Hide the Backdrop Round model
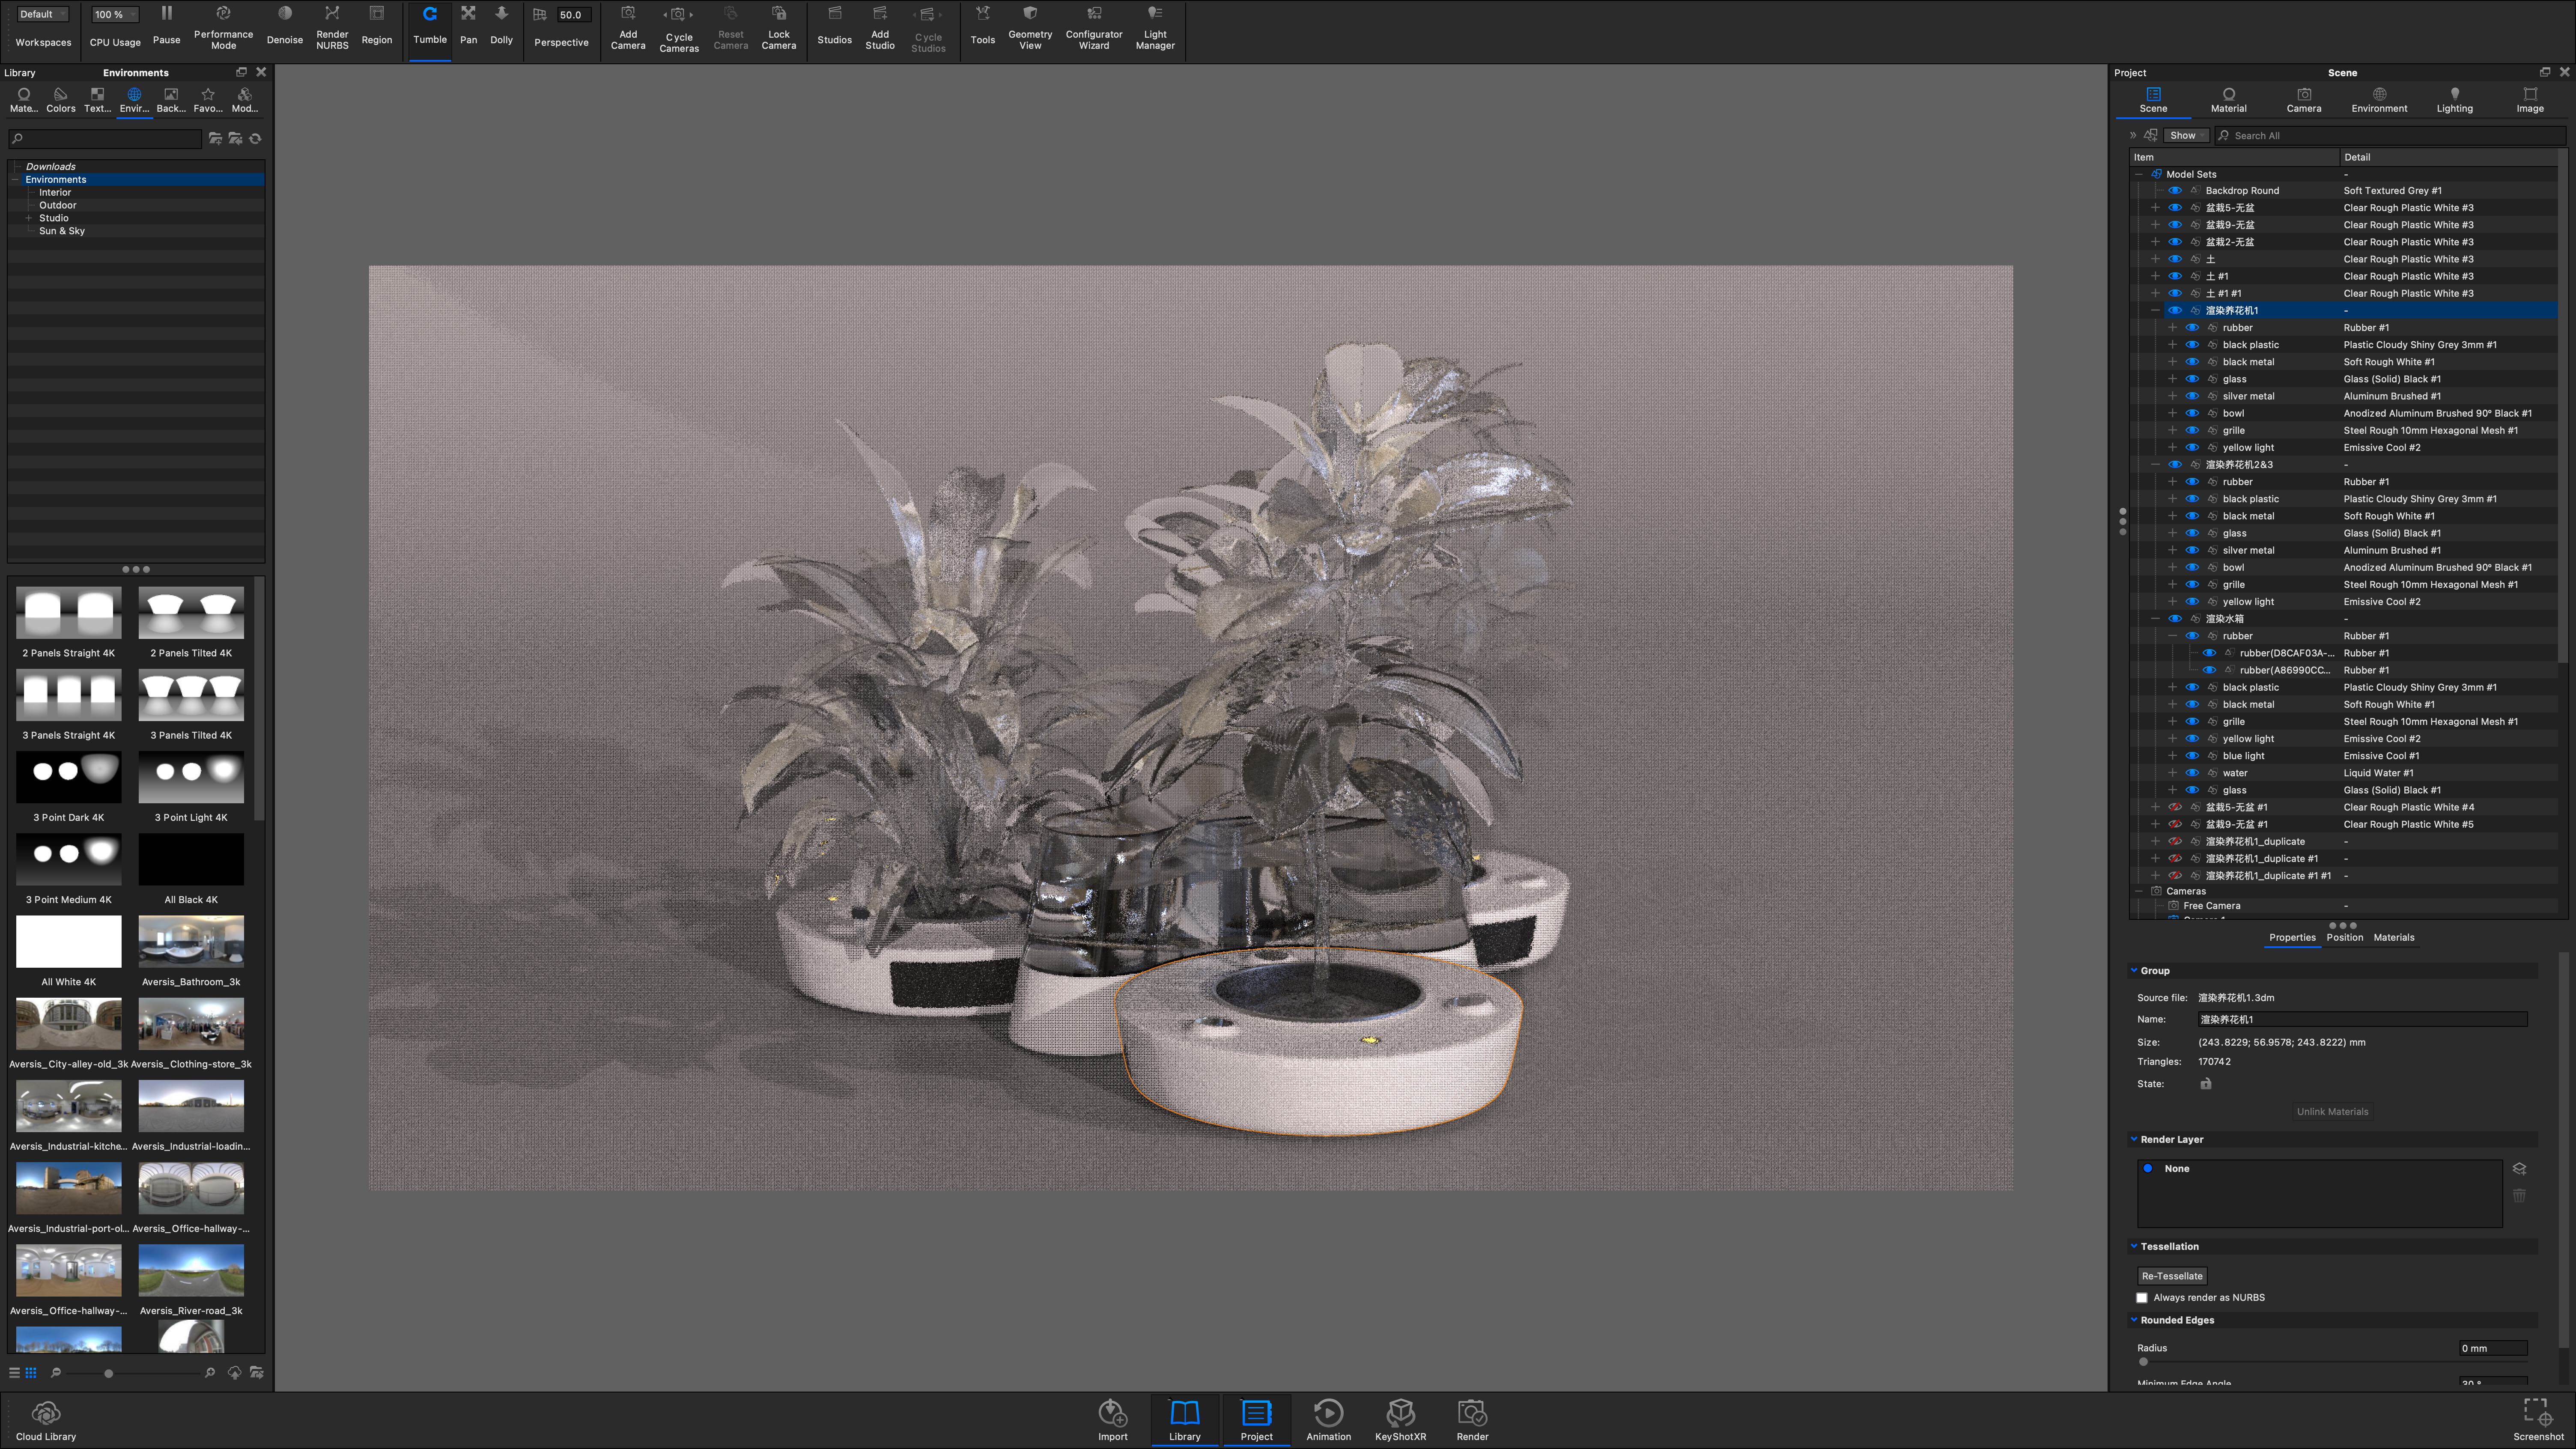This screenshot has height=1449, width=2576. pos(2175,191)
